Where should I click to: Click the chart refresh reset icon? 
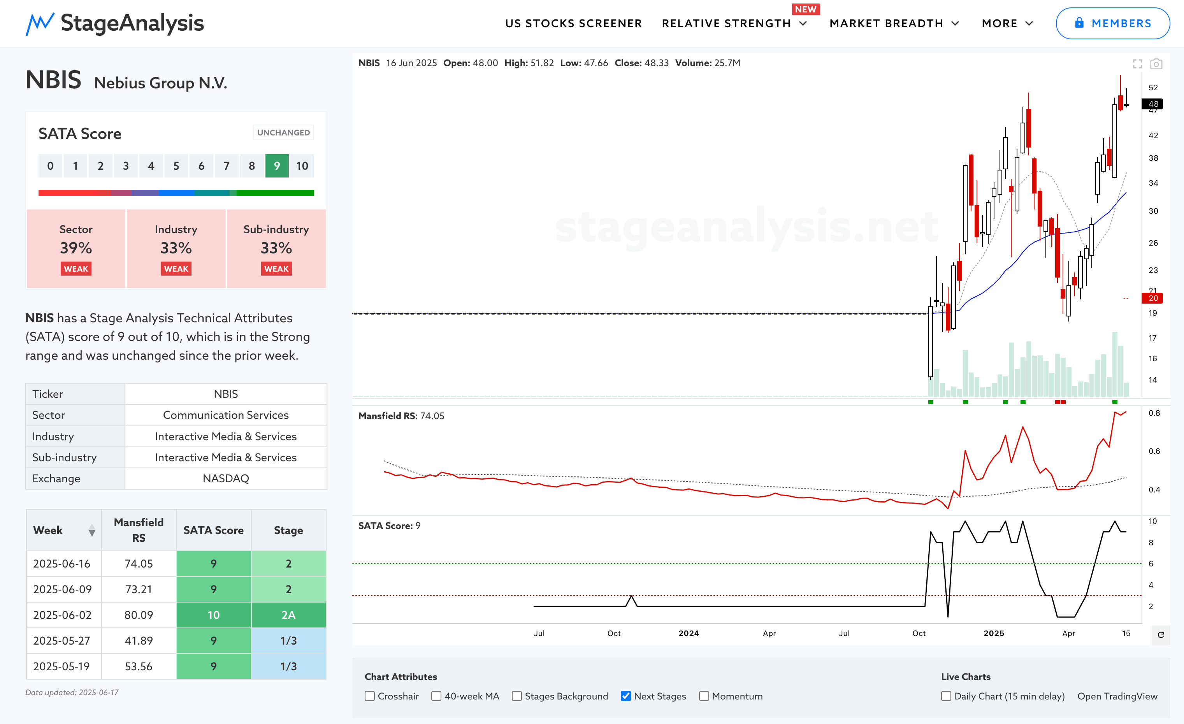pos(1161,634)
